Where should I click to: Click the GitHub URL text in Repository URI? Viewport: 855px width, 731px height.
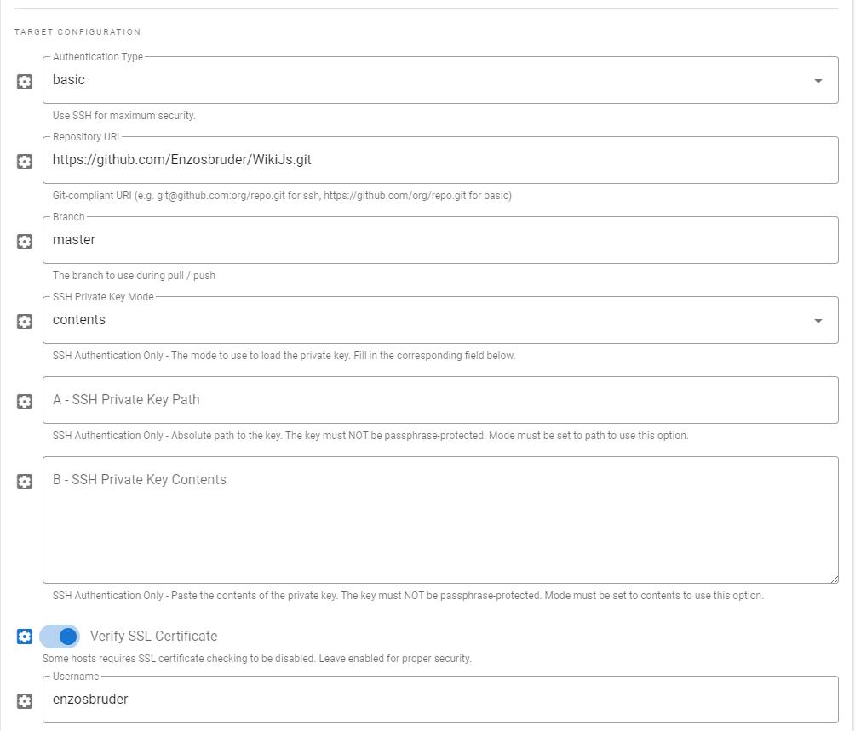pos(181,159)
